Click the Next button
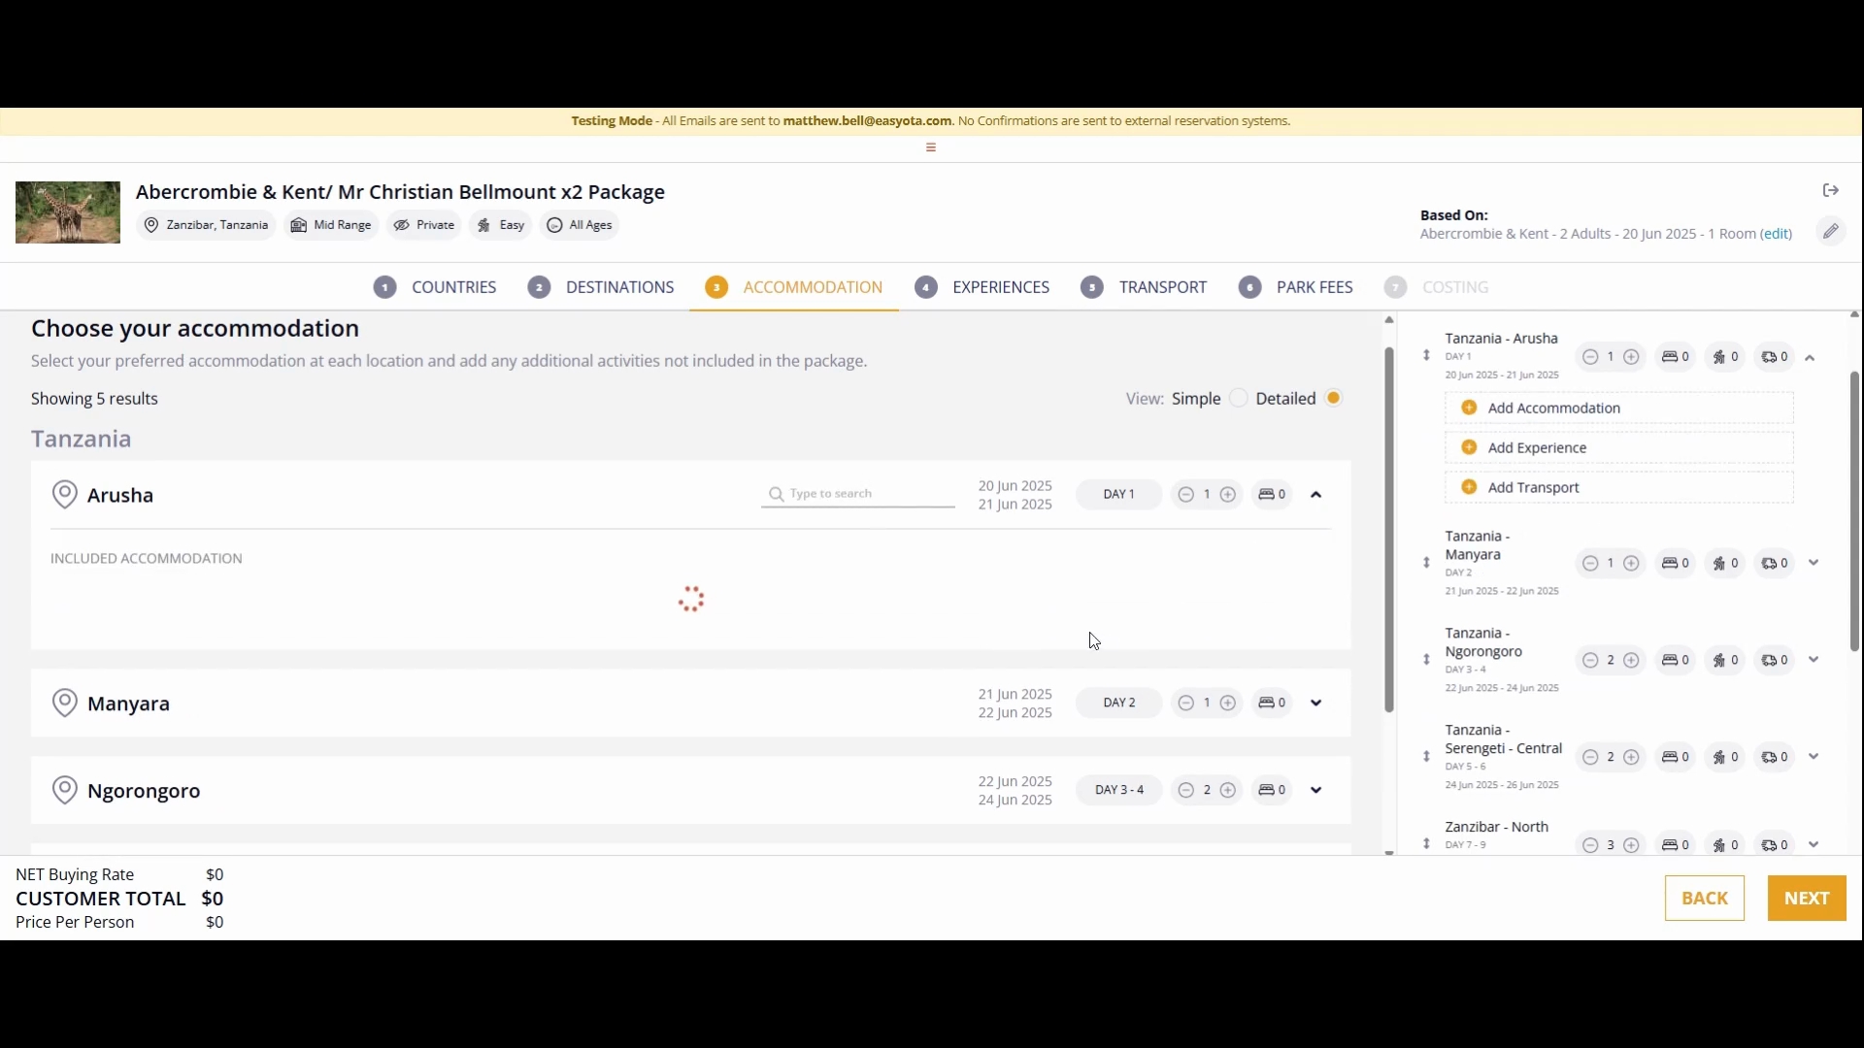The width and height of the screenshot is (1864, 1048). 1807,899
